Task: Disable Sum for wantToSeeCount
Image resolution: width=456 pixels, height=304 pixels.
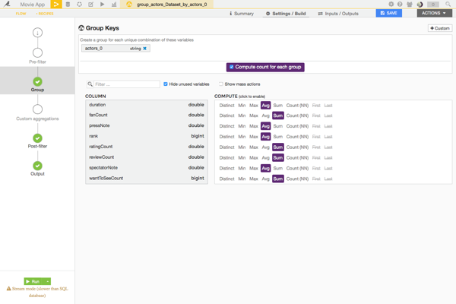Action: (x=278, y=179)
